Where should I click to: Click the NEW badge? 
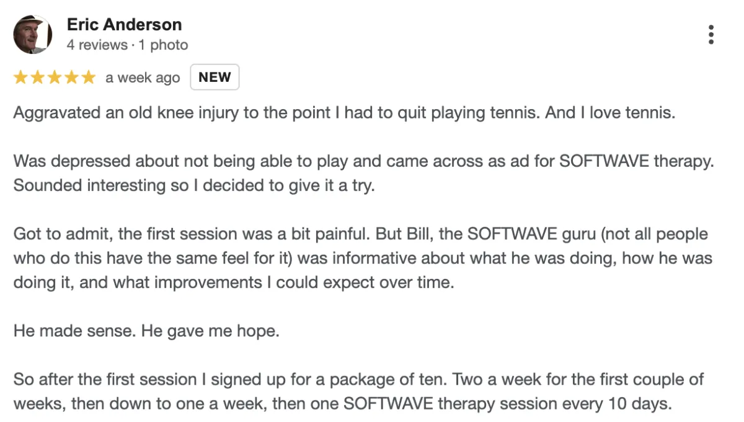coord(215,77)
